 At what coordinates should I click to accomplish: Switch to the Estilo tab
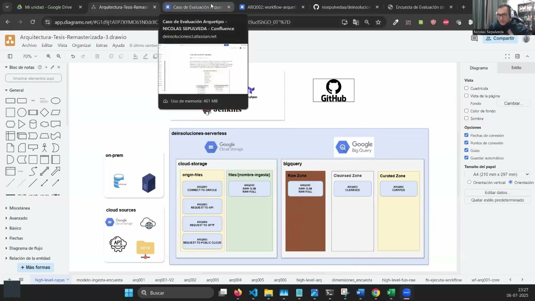pos(516,68)
